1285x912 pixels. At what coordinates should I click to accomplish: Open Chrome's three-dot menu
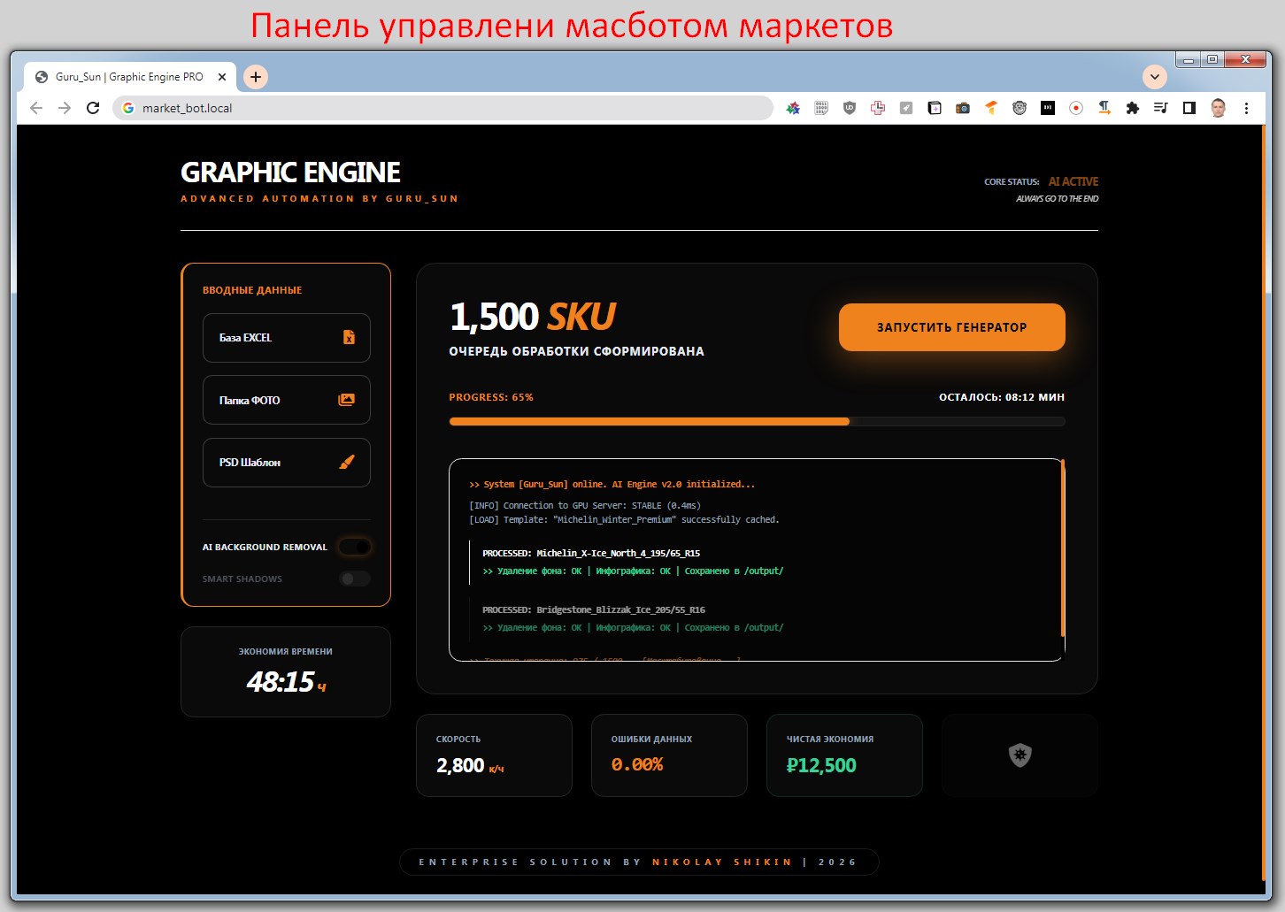(1246, 107)
